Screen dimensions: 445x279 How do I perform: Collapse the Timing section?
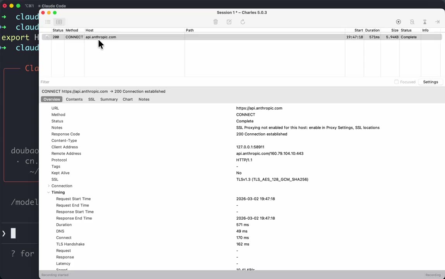pos(49,193)
